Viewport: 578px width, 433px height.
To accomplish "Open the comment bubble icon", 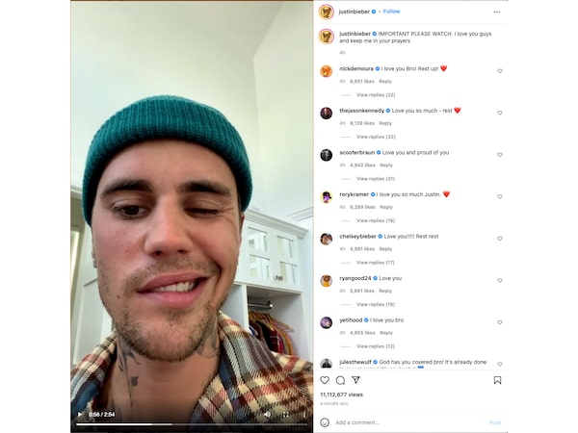I will 340,380.
